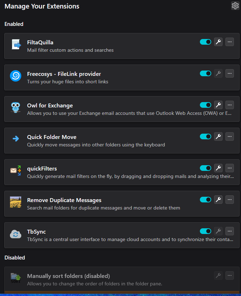Screen dimensions: 241x296
Task: Toggle off the TbSync extension
Action: (206, 231)
